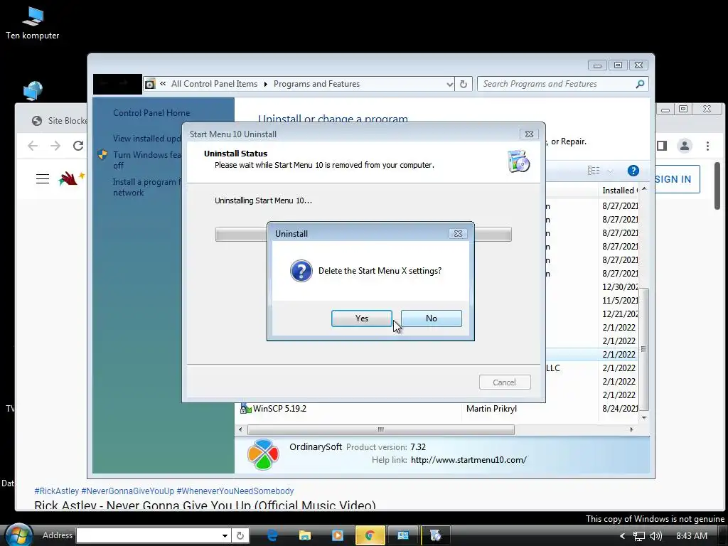Click the OrdinarySoft Start Menu logo

[x=263, y=454]
